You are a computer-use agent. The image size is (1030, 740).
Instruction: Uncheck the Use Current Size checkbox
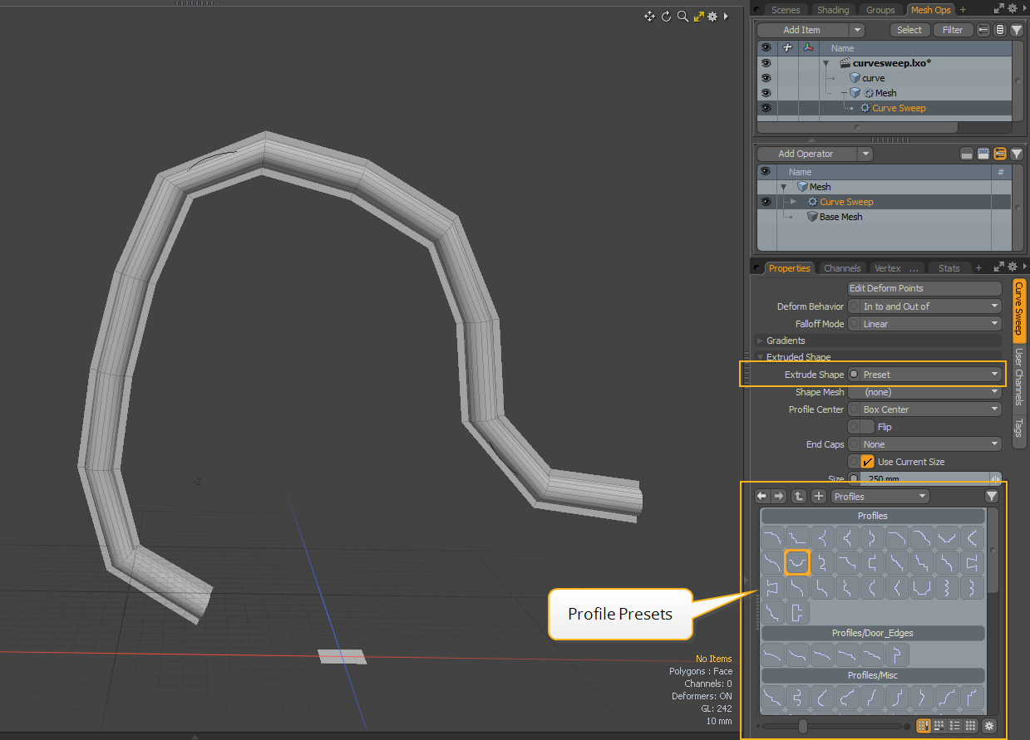[867, 462]
